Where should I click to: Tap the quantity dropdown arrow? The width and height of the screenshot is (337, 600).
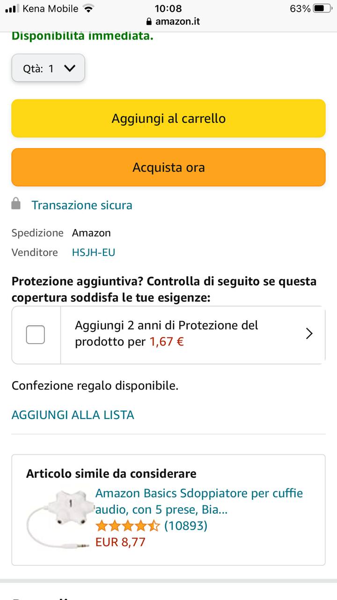point(70,68)
